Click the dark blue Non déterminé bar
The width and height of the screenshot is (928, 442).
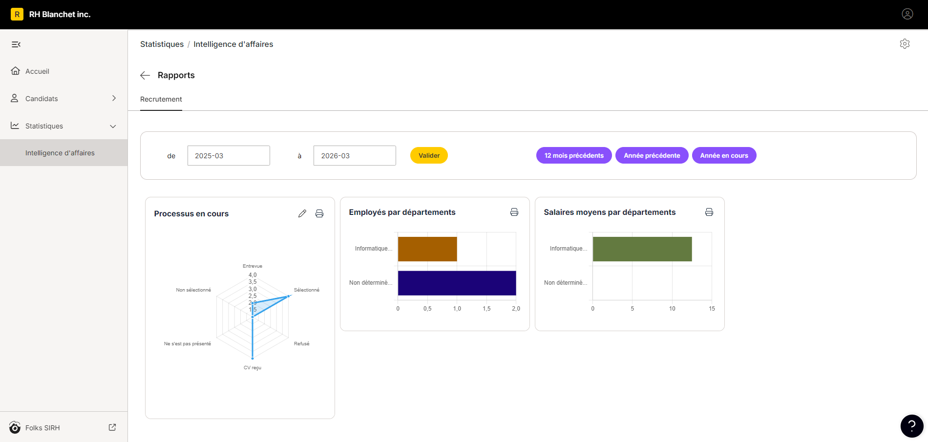(x=457, y=283)
